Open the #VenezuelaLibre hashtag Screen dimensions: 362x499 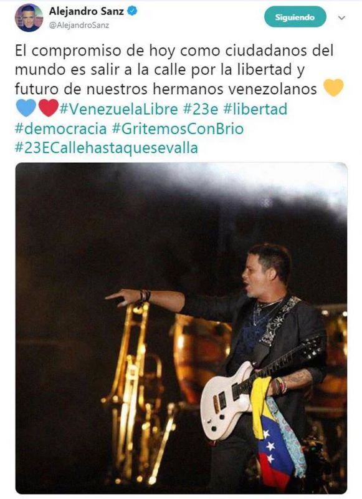(119, 109)
